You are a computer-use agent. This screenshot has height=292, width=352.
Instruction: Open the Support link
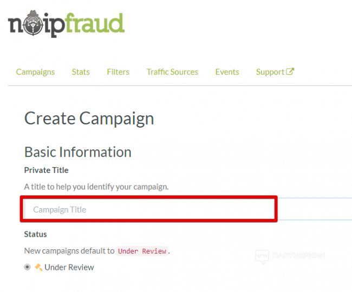click(x=270, y=72)
